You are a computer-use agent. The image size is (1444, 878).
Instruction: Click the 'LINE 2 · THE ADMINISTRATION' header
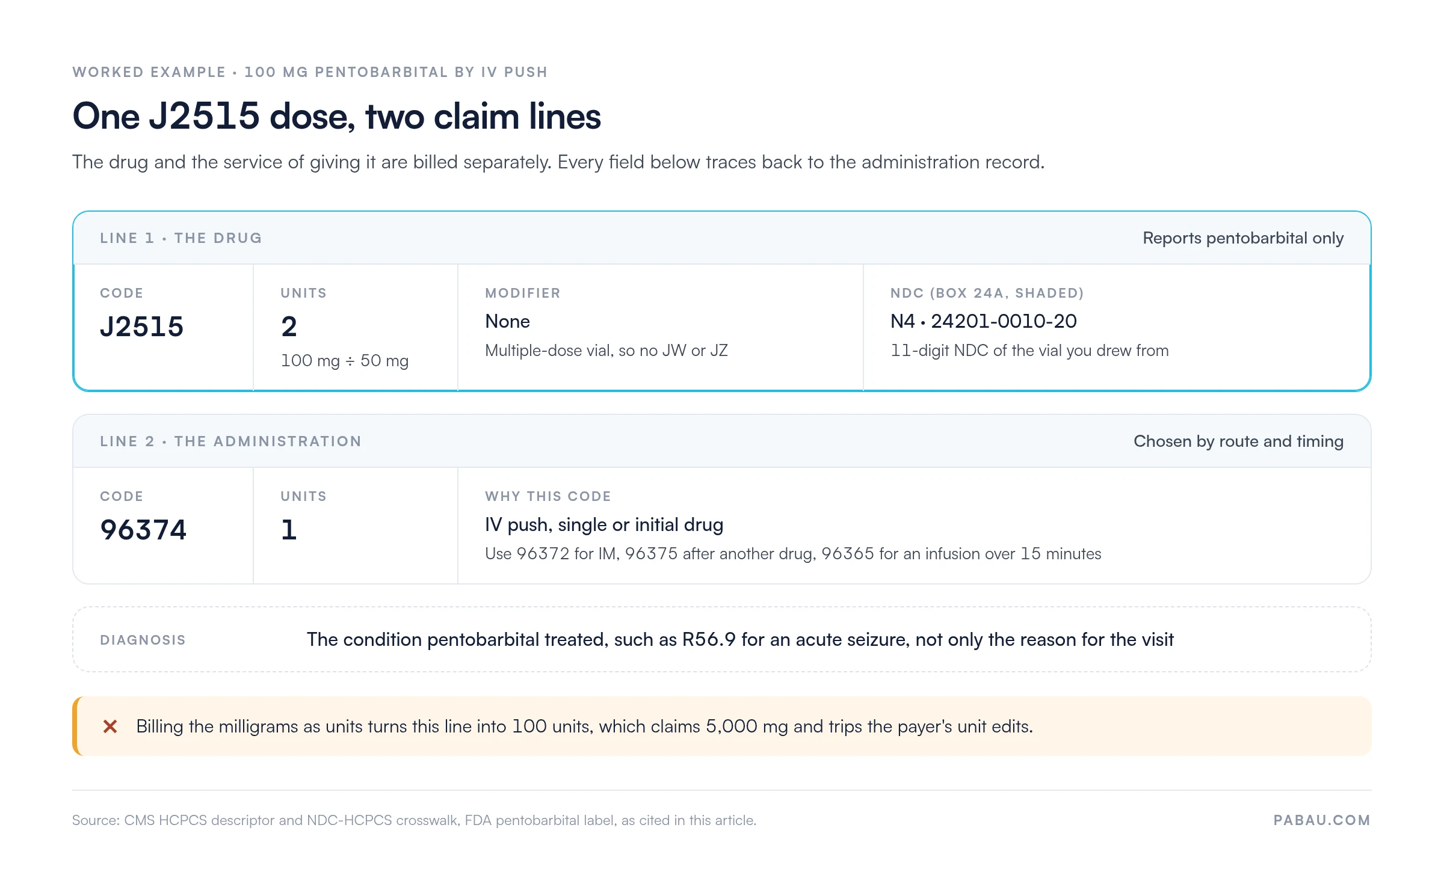[231, 441]
